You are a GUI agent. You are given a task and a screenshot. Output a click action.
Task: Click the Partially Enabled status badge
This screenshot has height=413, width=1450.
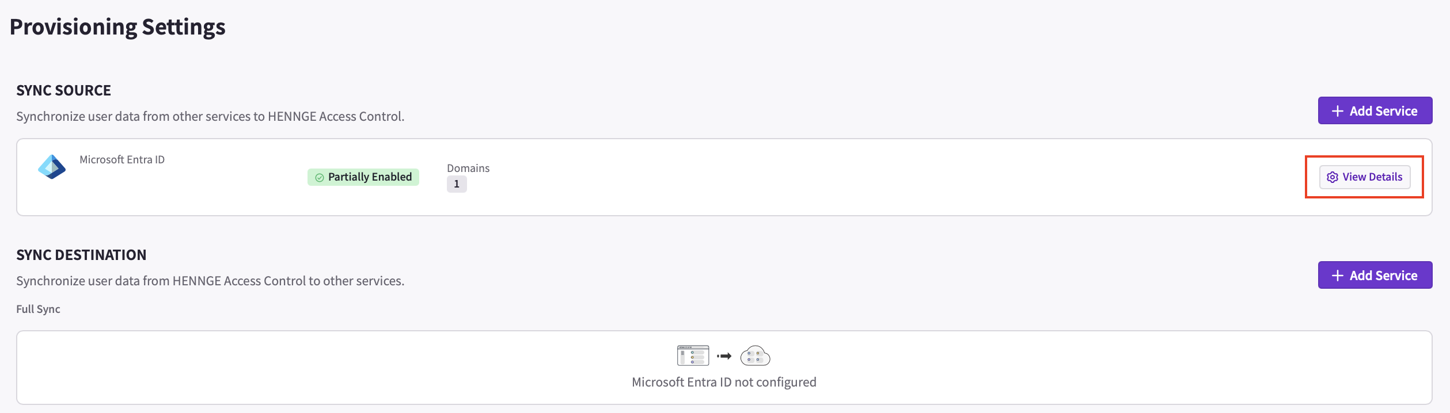[363, 177]
